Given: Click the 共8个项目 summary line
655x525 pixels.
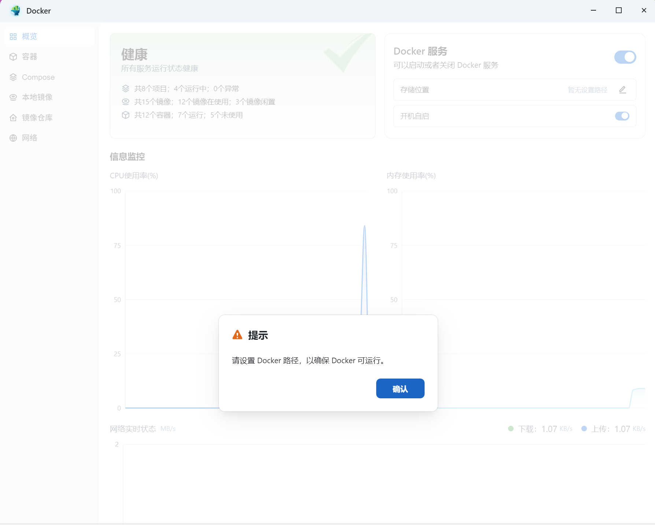Looking at the screenshot, I should click(x=186, y=89).
